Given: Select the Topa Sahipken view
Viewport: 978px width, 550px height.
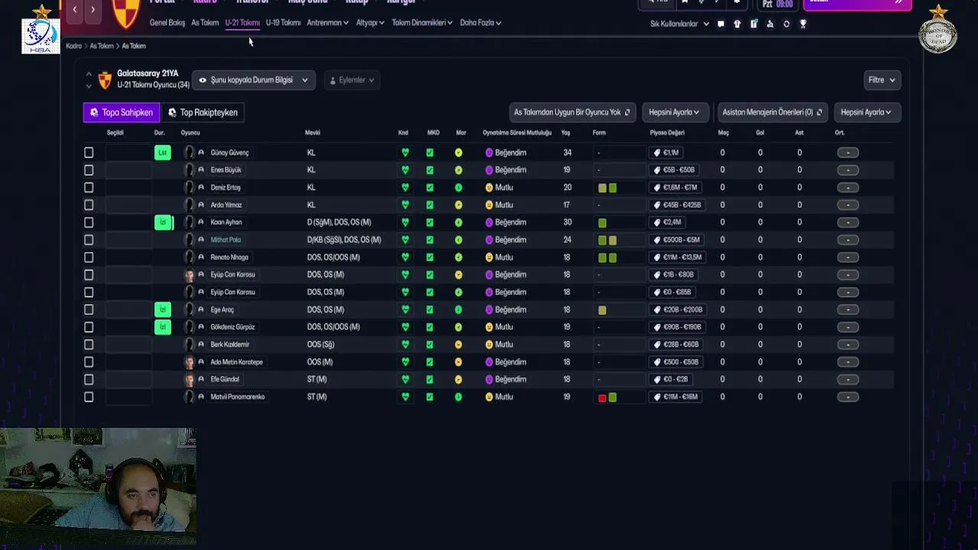Looking at the screenshot, I should tap(121, 112).
